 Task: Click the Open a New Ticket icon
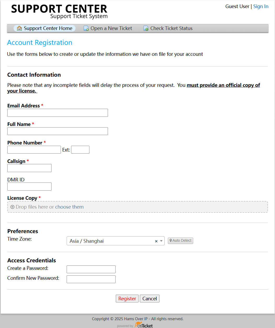[86, 28]
